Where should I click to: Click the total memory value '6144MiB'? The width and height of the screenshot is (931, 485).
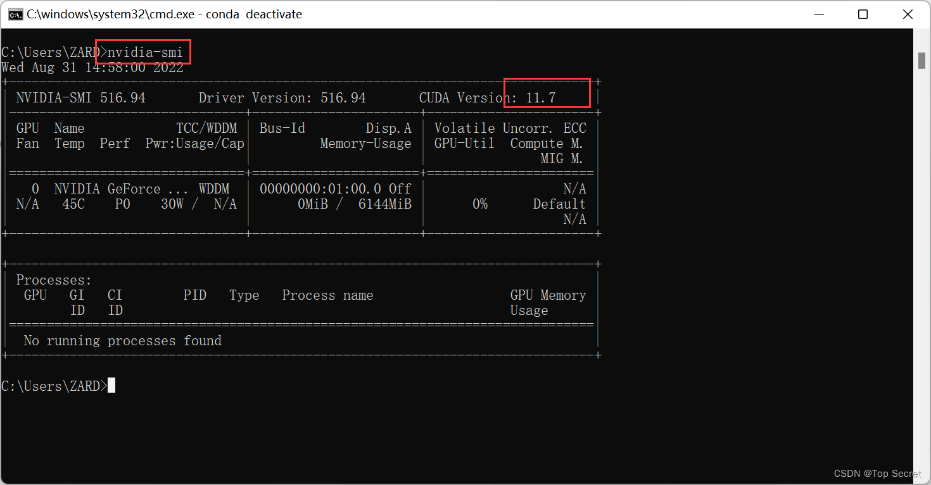click(385, 204)
